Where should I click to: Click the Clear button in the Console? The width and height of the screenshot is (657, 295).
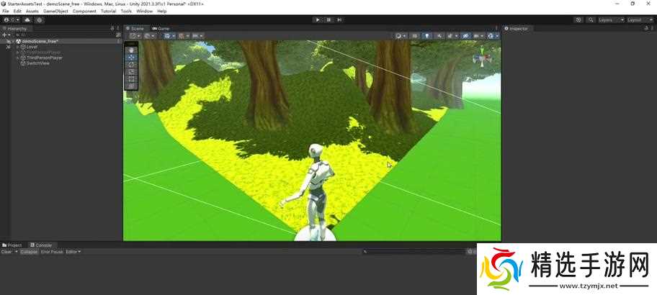pos(6,252)
